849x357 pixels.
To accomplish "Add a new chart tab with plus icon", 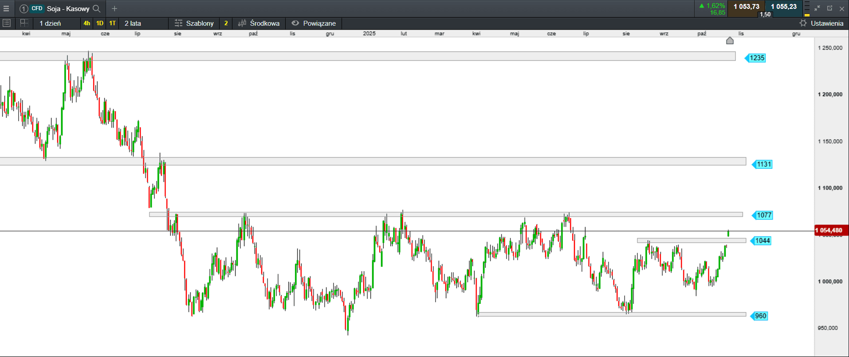I will [x=114, y=8].
